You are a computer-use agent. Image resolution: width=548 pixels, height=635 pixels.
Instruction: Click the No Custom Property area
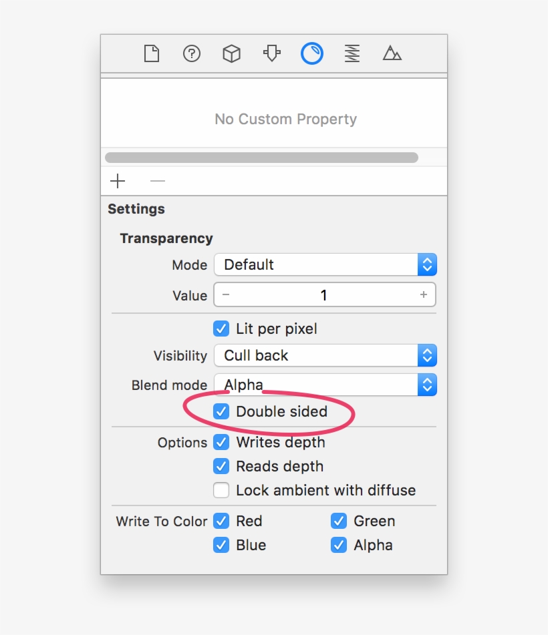pyautogui.click(x=286, y=119)
